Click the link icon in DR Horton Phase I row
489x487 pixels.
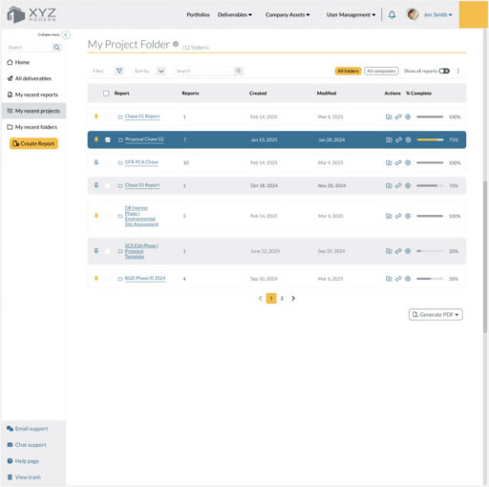point(398,216)
